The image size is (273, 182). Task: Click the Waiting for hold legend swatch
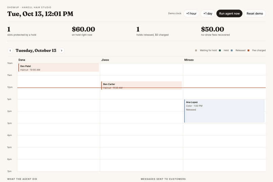(196, 50)
